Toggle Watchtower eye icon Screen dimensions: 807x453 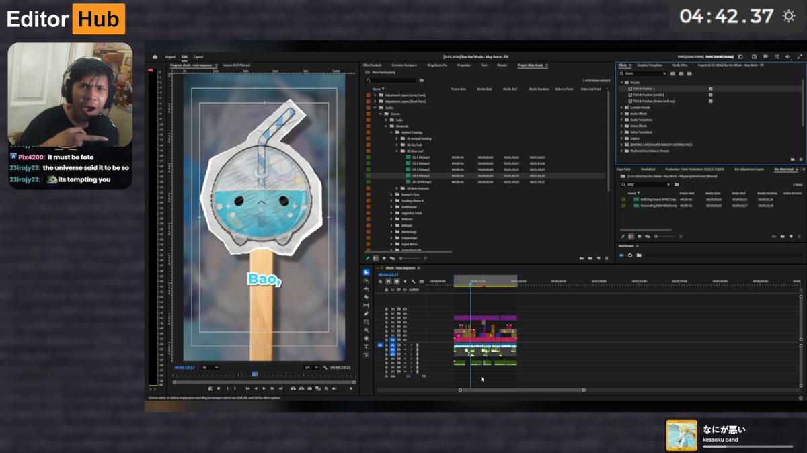(621, 255)
